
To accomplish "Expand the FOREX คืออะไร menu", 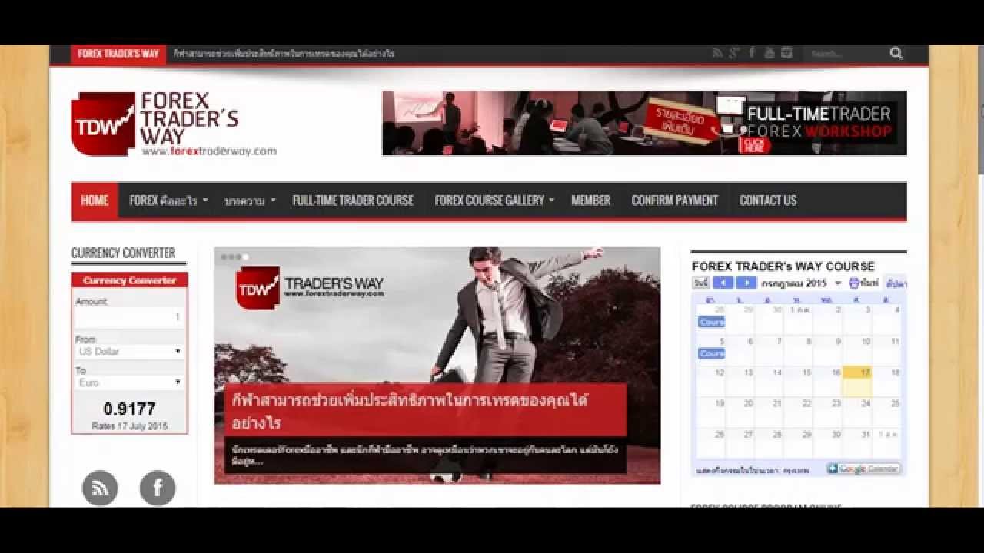I will click(168, 200).
